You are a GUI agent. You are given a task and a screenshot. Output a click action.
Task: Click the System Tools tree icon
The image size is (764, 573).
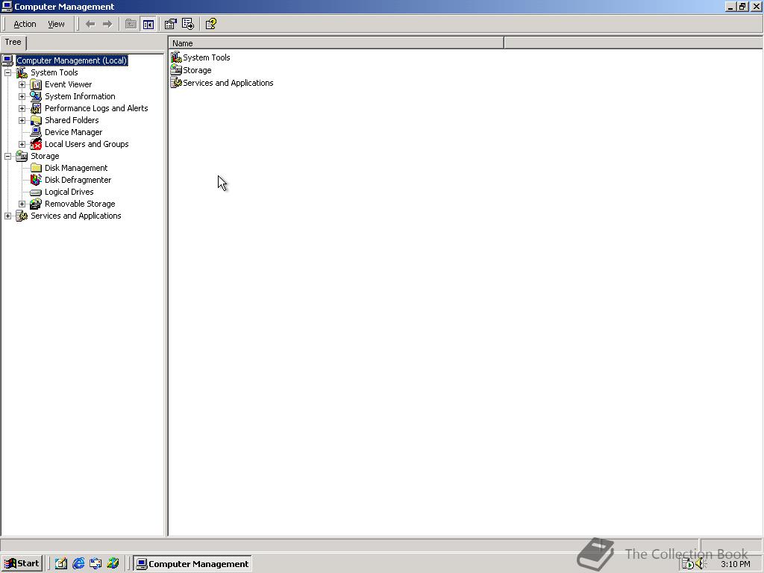click(x=22, y=72)
